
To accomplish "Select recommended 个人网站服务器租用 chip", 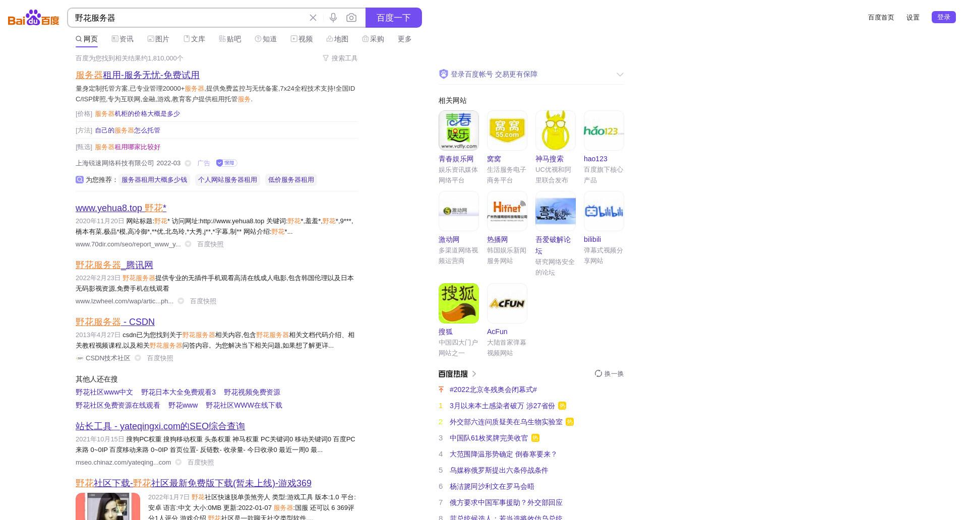I will pyautogui.click(x=227, y=180).
